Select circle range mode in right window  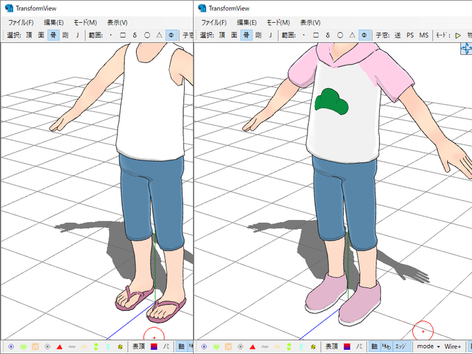pos(340,35)
